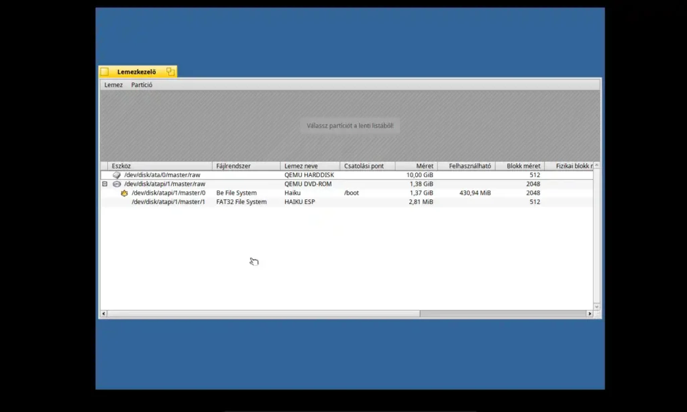The height and width of the screenshot is (412, 687).
Task: Open the Partíció menu
Action: [x=142, y=85]
